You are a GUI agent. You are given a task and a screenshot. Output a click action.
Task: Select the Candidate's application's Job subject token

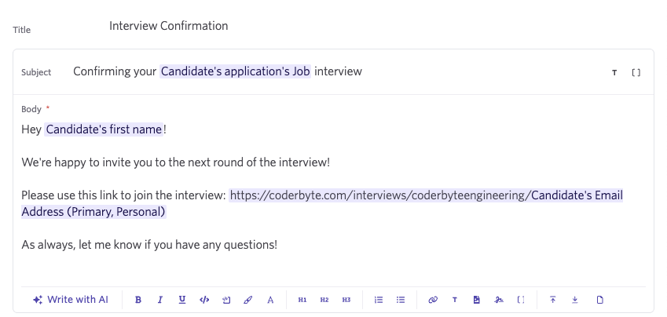pos(236,71)
